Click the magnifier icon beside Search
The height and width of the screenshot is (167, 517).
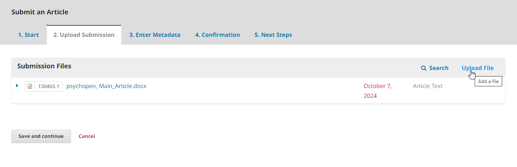(424, 68)
